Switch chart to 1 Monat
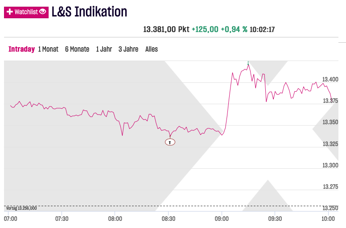The width and height of the screenshot is (346, 228). pyautogui.click(x=48, y=49)
